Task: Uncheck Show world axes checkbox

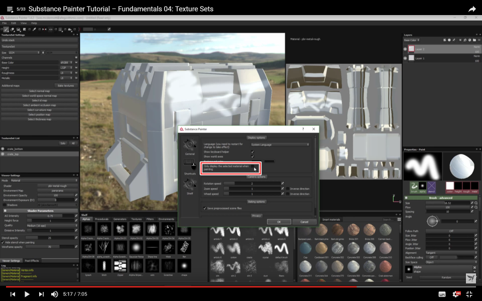Action: click(x=253, y=157)
